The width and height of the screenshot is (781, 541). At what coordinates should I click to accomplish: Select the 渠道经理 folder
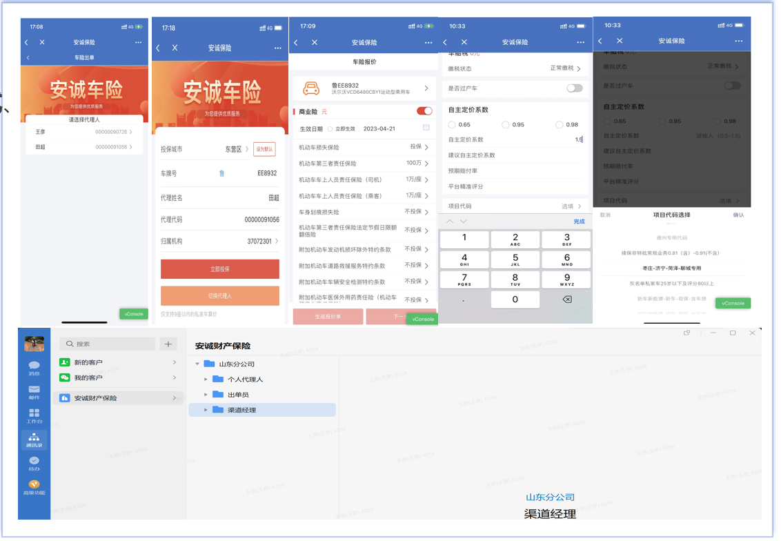pyautogui.click(x=262, y=410)
